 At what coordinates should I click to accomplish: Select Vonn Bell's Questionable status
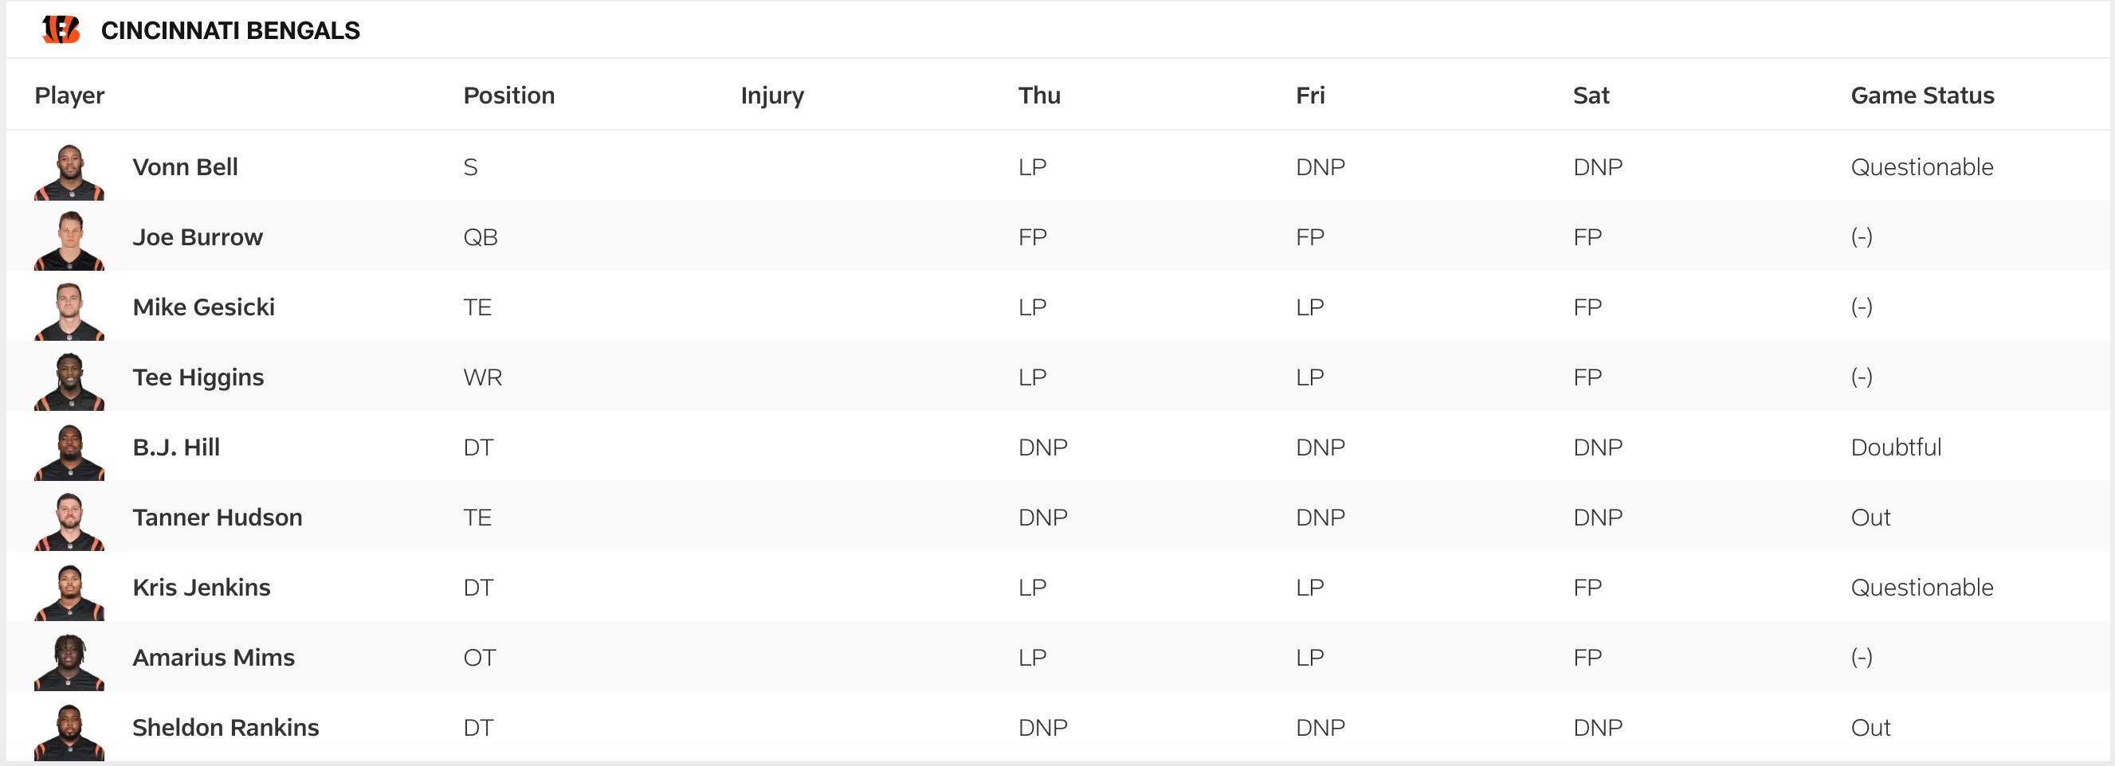point(1921,166)
